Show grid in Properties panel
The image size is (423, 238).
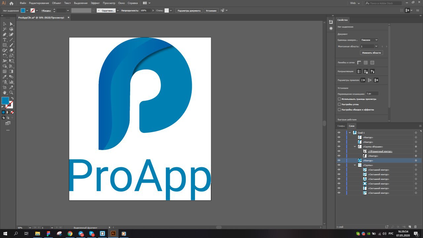(x=365, y=62)
